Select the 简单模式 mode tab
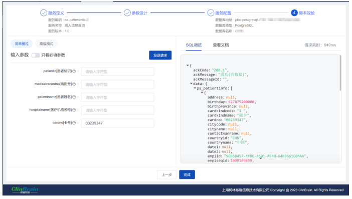This screenshot has height=199, width=352. (x=22, y=44)
